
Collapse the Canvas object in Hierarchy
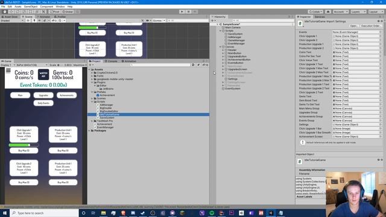coord(220,47)
